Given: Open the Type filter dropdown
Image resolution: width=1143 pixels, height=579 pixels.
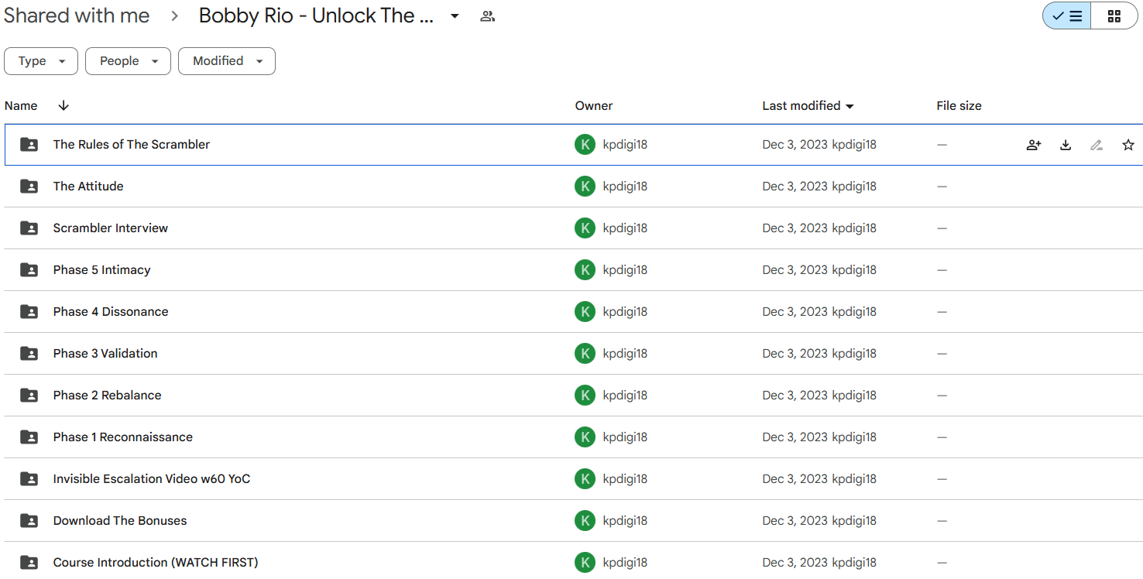Looking at the screenshot, I should 41,61.
